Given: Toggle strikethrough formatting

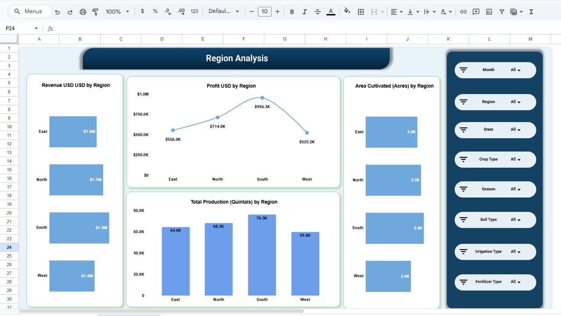Looking at the screenshot, I should tap(317, 11).
